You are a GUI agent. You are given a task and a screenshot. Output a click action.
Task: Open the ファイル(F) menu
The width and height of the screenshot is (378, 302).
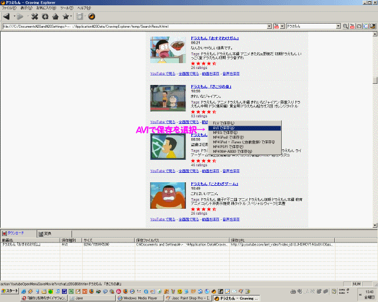[x=9, y=8]
